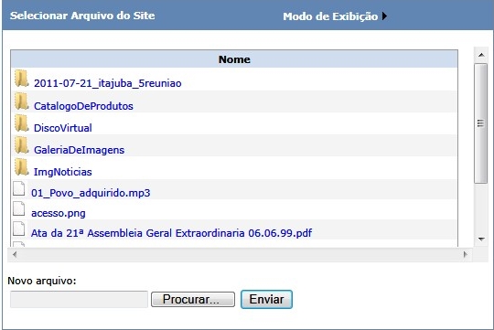Open the ImgNoticias folder link
494x330 pixels.
click(63, 172)
